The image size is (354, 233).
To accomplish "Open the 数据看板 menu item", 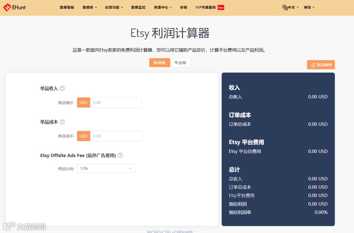I will (67, 8).
